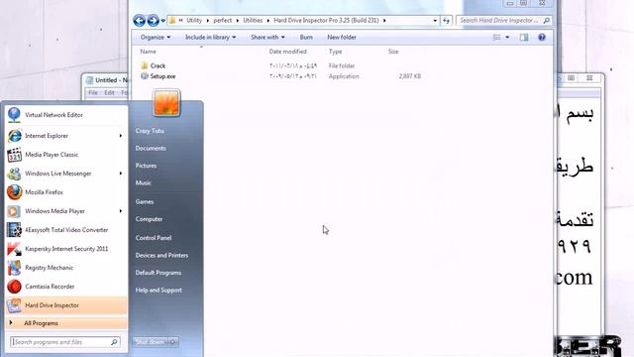Sort by Date modified column header

(x=288, y=52)
